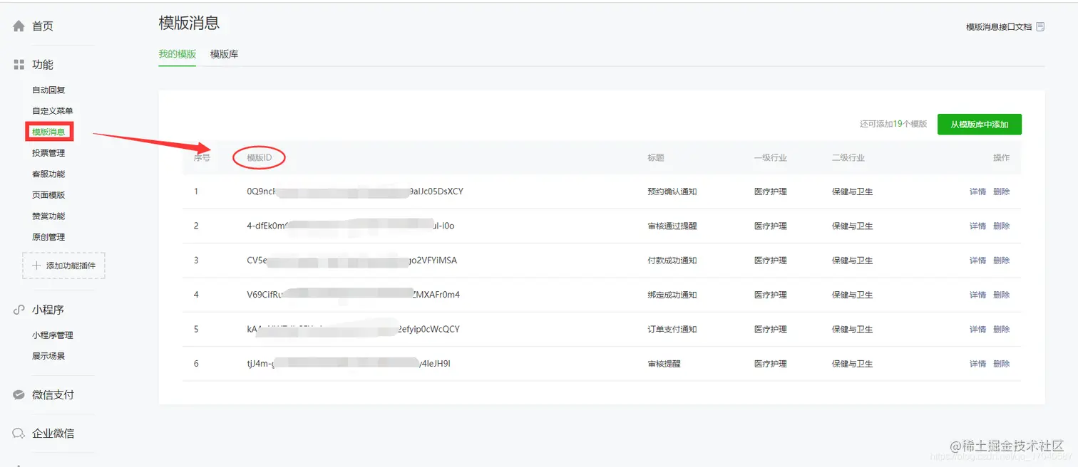Open 展示场景 in the sidebar
Viewport: 1078px width, 467px height.
pyautogui.click(x=48, y=356)
